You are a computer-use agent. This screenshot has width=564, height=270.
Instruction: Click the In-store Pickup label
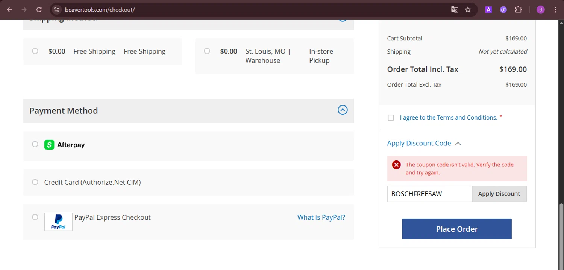pyautogui.click(x=321, y=56)
